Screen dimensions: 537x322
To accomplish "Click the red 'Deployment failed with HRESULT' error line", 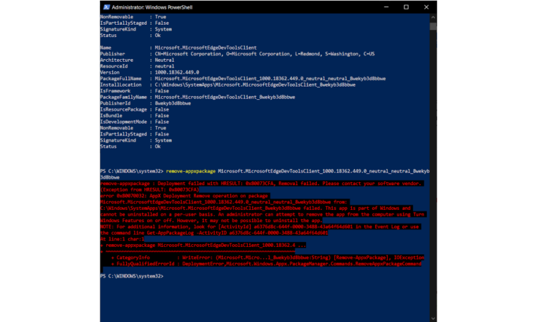I will 262,183.
